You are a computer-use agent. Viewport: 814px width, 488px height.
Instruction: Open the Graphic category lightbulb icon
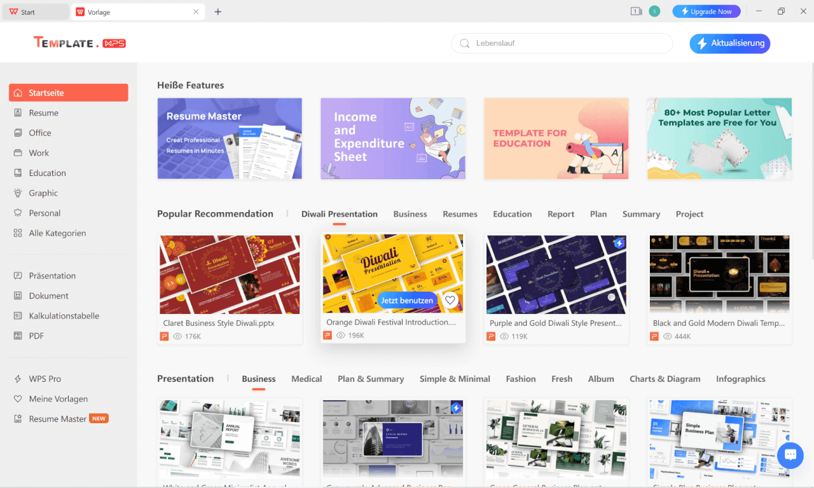pyautogui.click(x=18, y=193)
